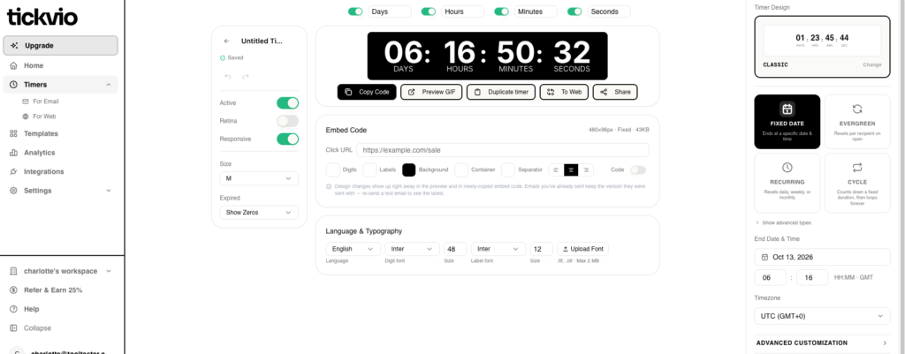
Task: Click the Upgrade button
Action: tap(61, 46)
